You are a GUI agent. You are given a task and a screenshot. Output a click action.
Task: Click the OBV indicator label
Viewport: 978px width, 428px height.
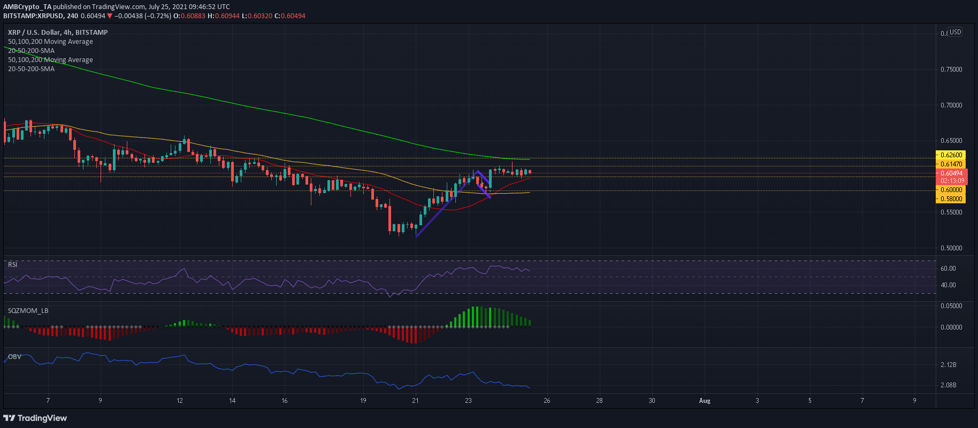pos(14,356)
